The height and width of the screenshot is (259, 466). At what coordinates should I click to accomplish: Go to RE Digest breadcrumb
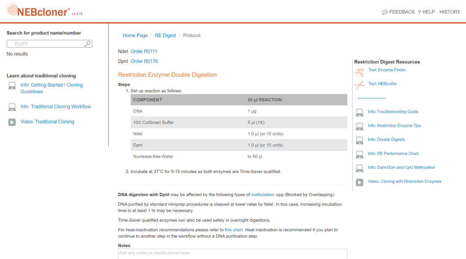coord(165,35)
